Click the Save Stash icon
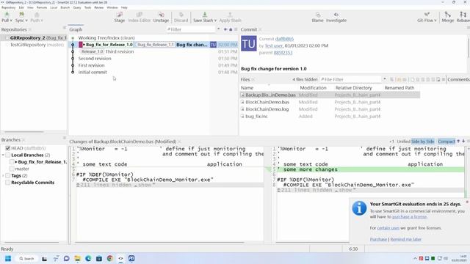Screen dimensions: 470x264 pyautogui.click(x=204, y=15)
